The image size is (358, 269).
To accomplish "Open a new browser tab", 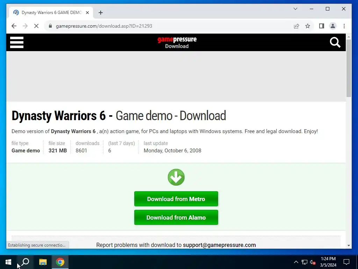I will tap(100, 13).
